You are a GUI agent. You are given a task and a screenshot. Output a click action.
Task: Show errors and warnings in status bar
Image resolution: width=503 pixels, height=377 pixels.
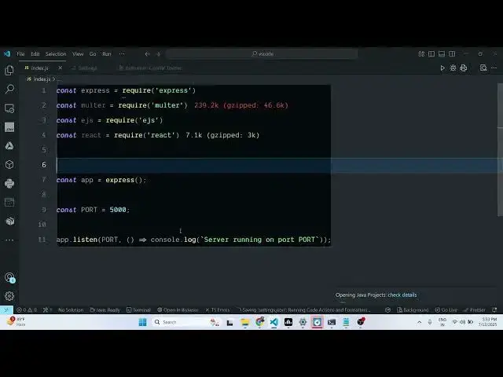[27, 309]
